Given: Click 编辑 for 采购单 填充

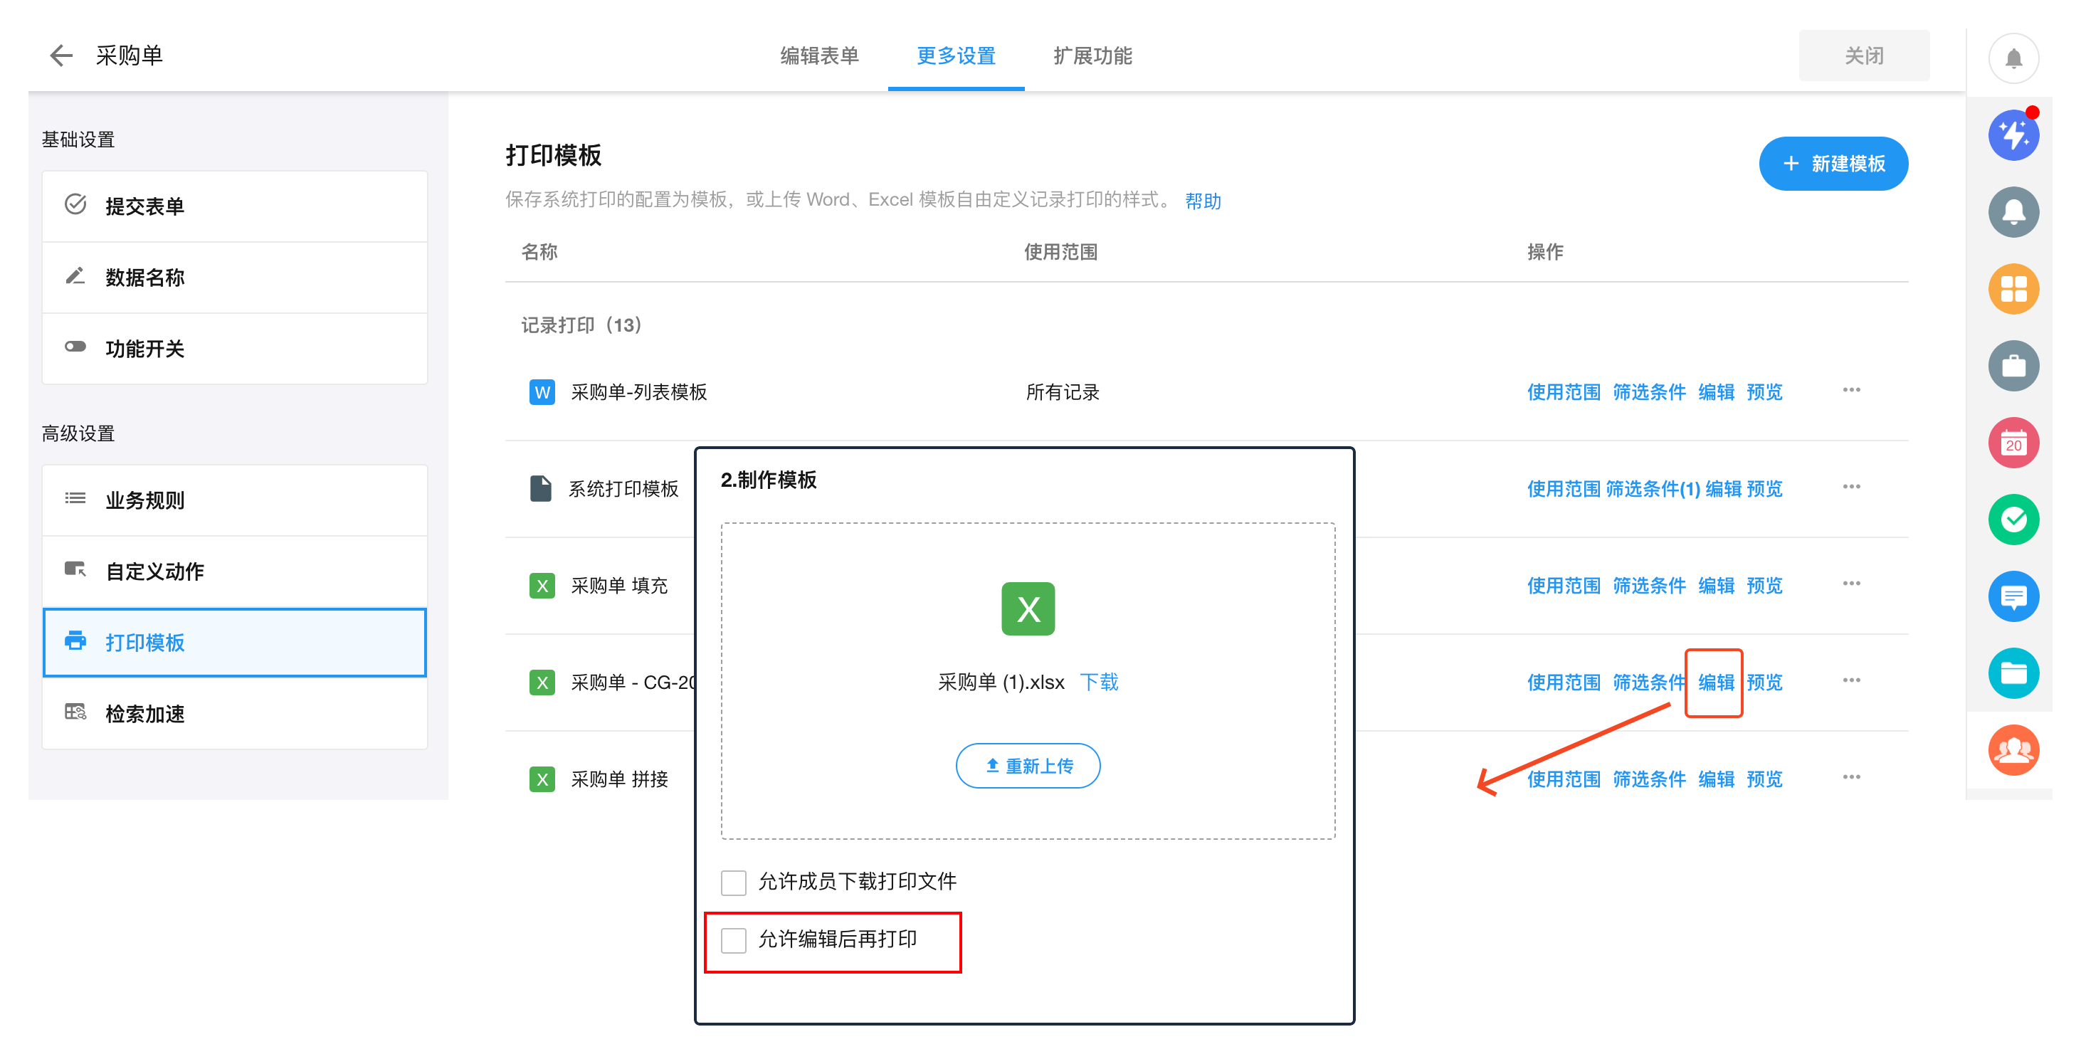Looking at the screenshot, I should coord(1716,586).
